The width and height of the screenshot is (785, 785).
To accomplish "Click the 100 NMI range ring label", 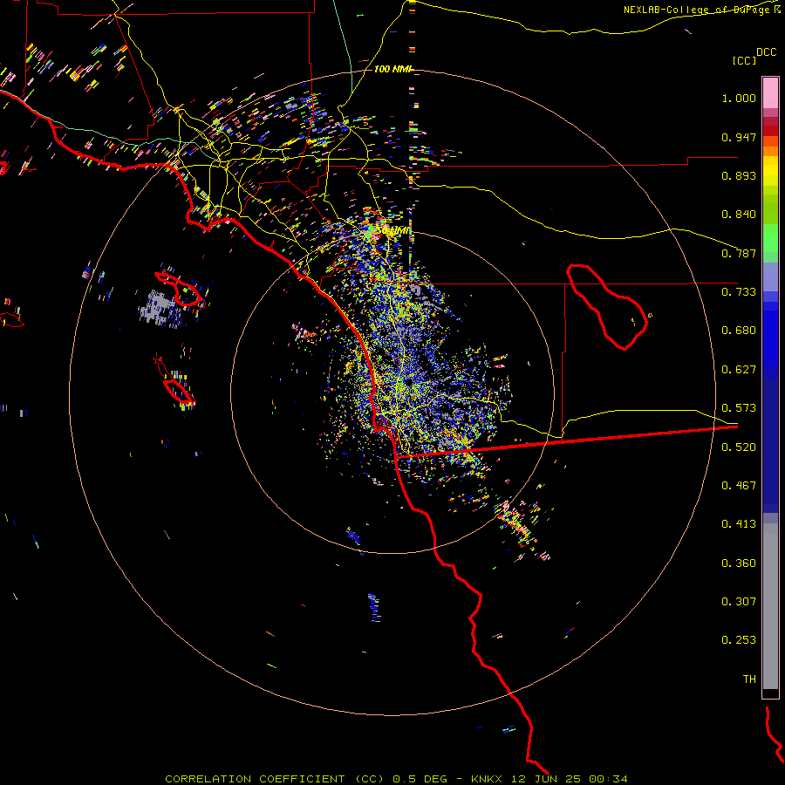I will pos(392,69).
